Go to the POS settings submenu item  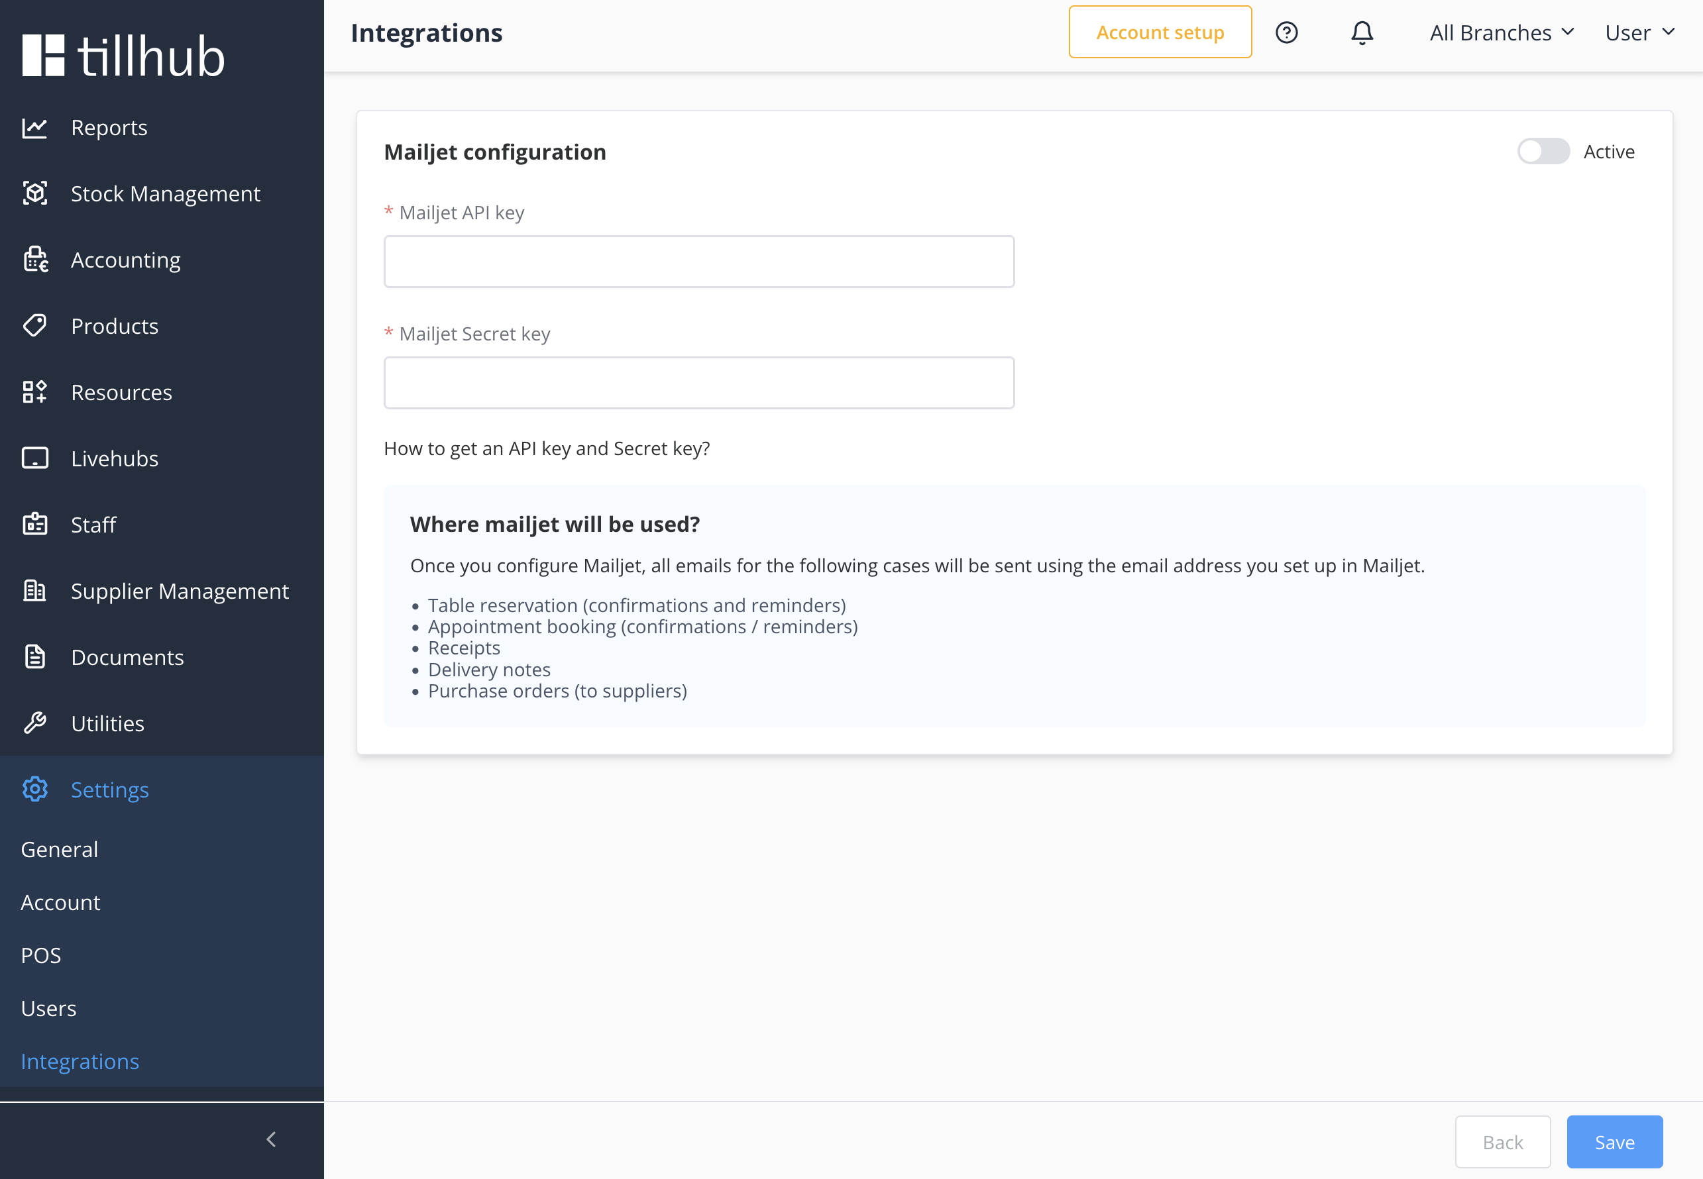pos(41,955)
